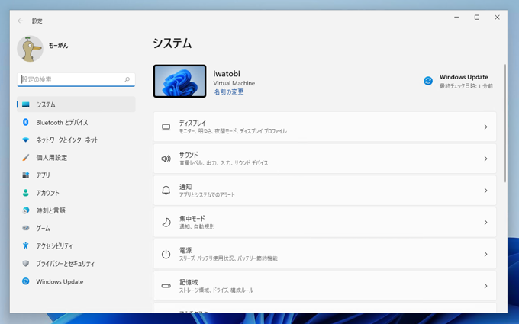The height and width of the screenshot is (324, 519).
Task: Open the 集中モード settings title
Action: (192, 218)
